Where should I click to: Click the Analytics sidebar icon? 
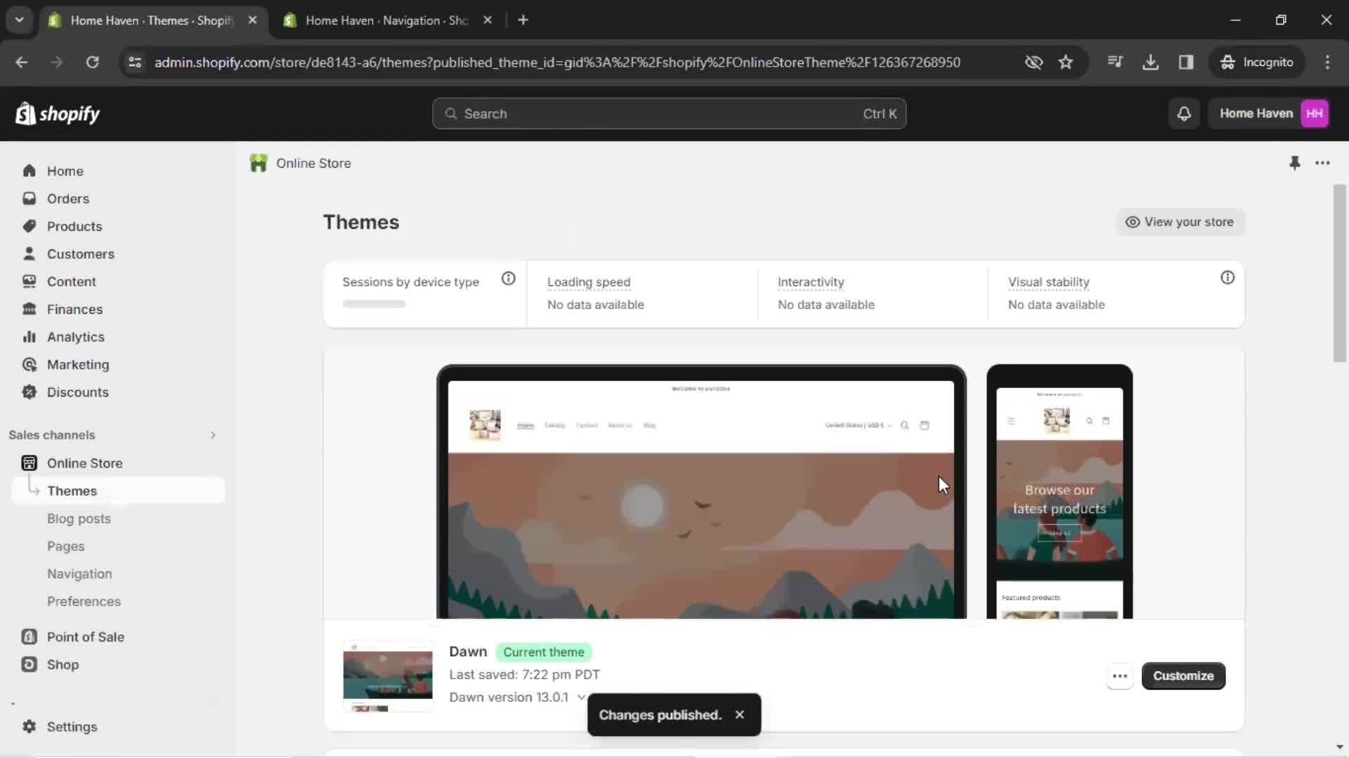29,336
